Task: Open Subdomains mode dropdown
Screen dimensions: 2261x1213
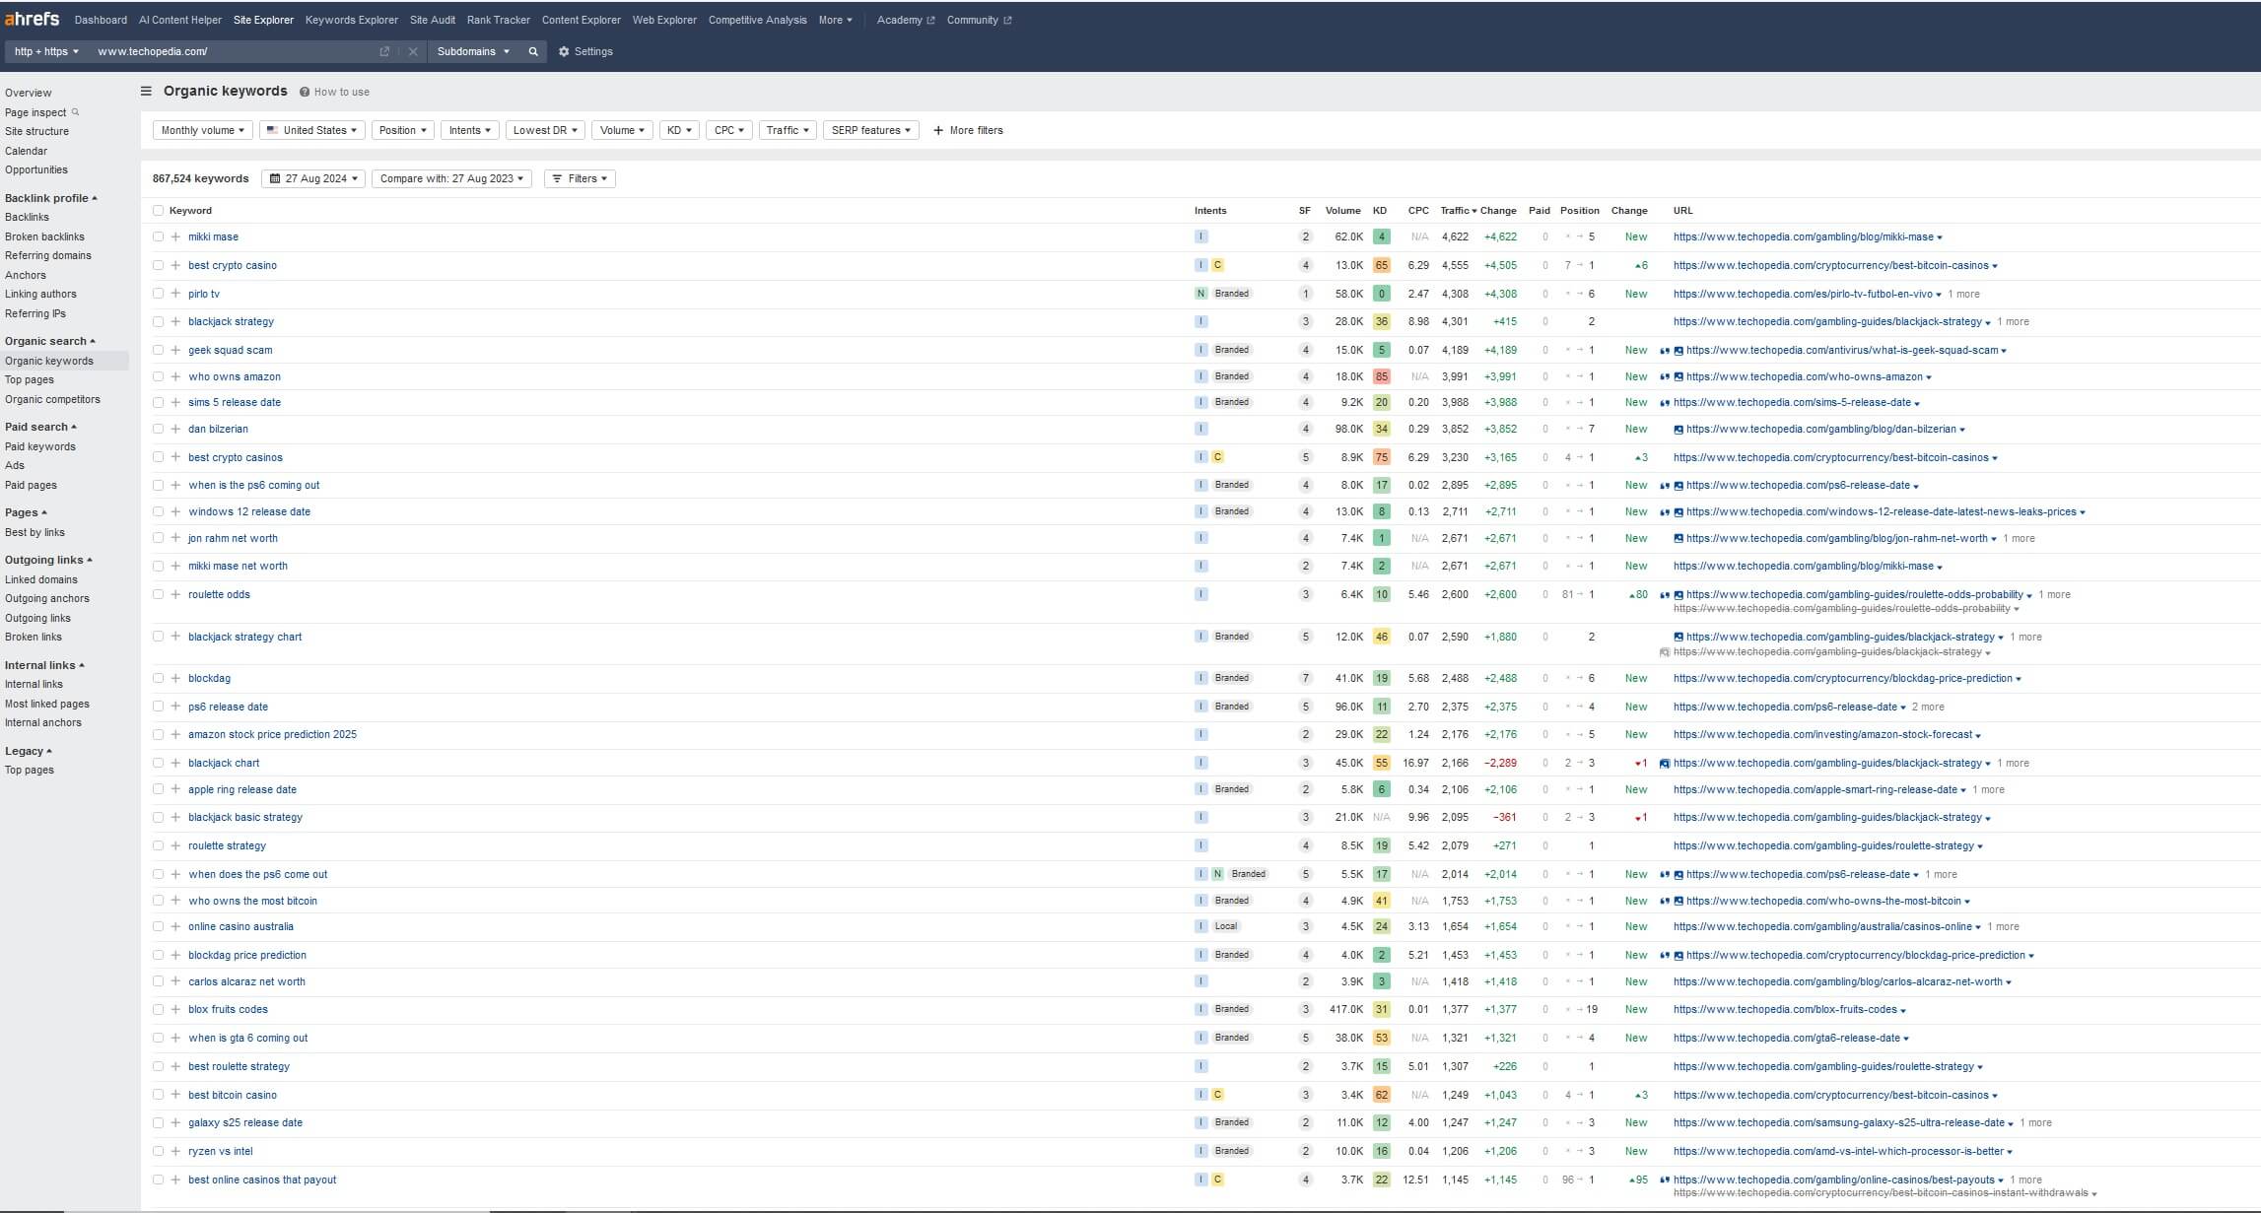Action: pyautogui.click(x=474, y=51)
